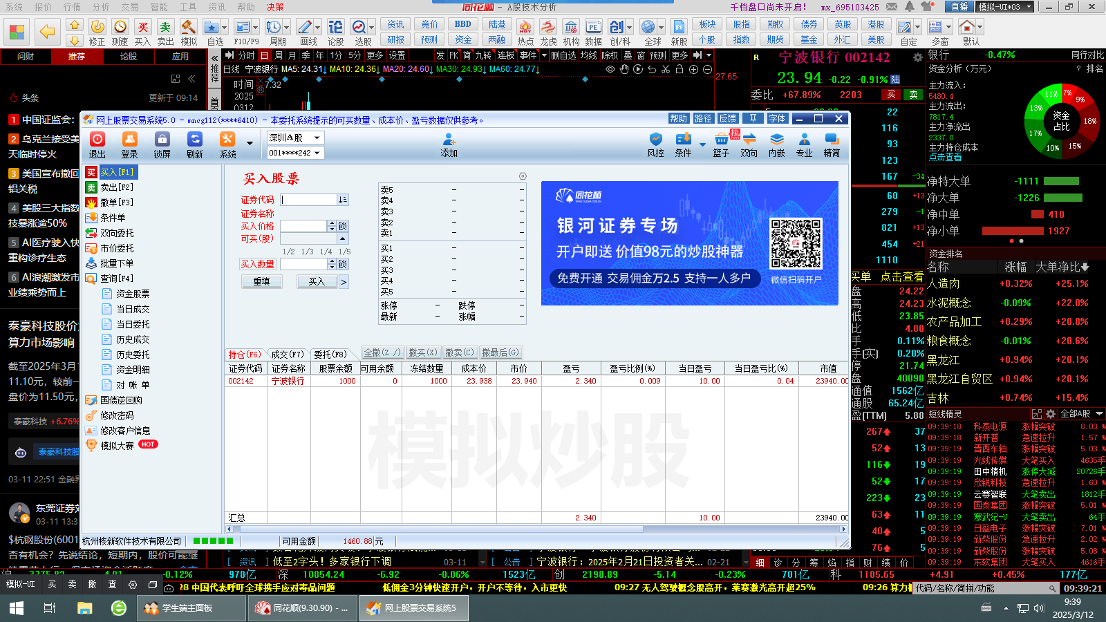Go back with the yellow left arrow
This screenshot has width=1106, height=622.
coord(47,31)
